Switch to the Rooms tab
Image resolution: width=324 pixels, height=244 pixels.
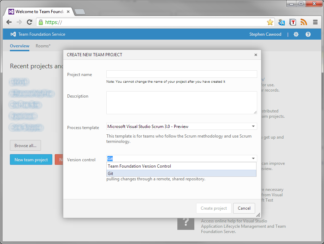[43, 46]
